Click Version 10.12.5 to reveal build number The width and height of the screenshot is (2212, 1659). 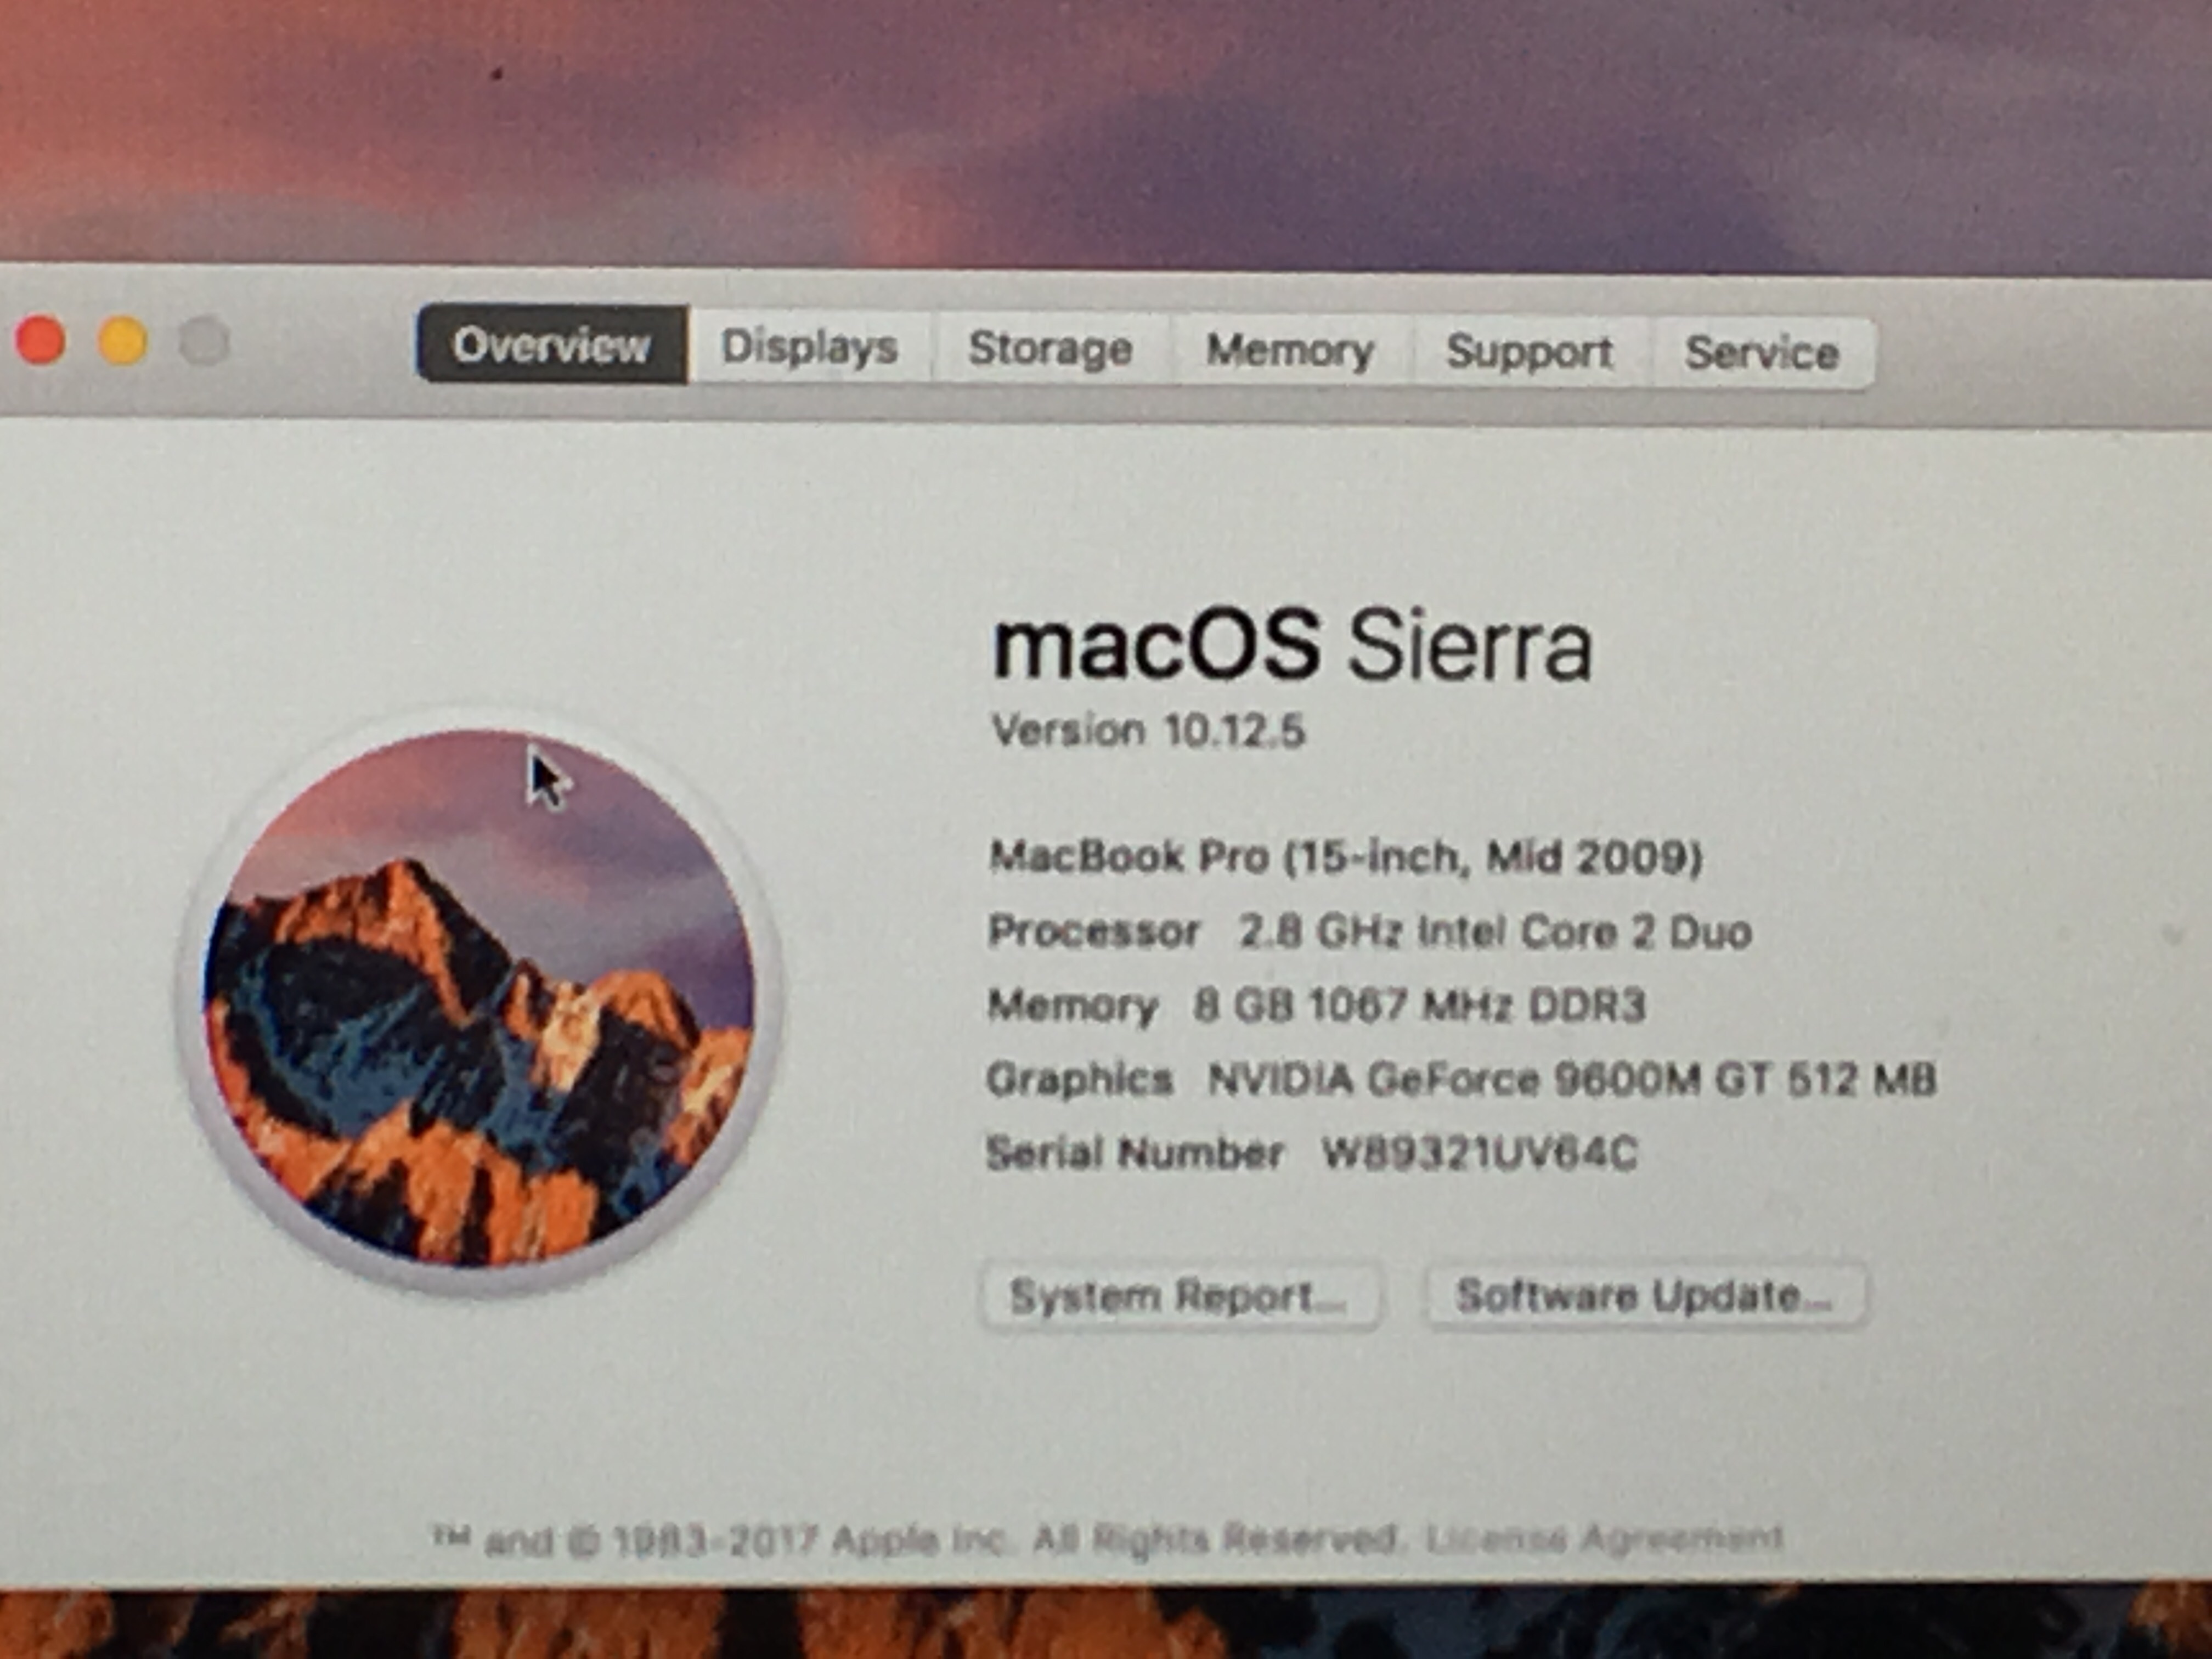click(x=1147, y=731)
